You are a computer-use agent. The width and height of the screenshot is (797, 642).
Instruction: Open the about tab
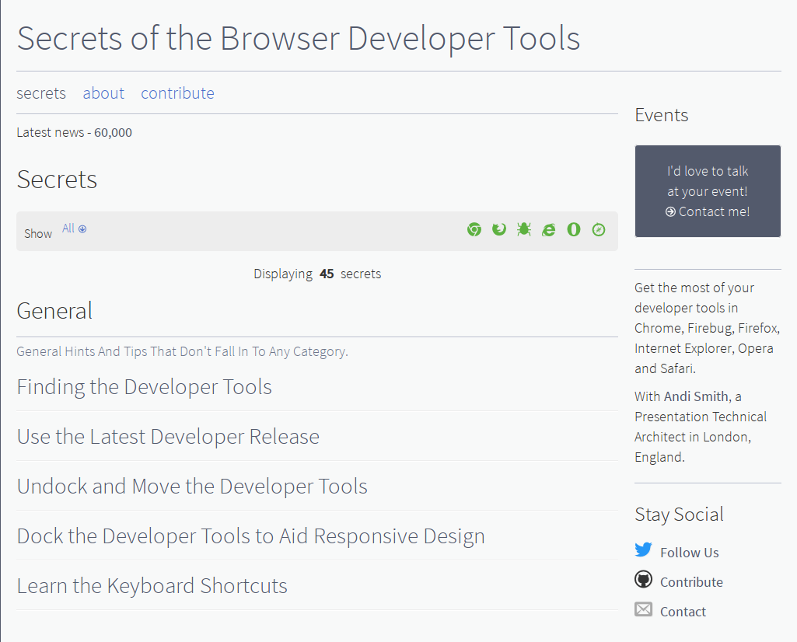point(103,93)
